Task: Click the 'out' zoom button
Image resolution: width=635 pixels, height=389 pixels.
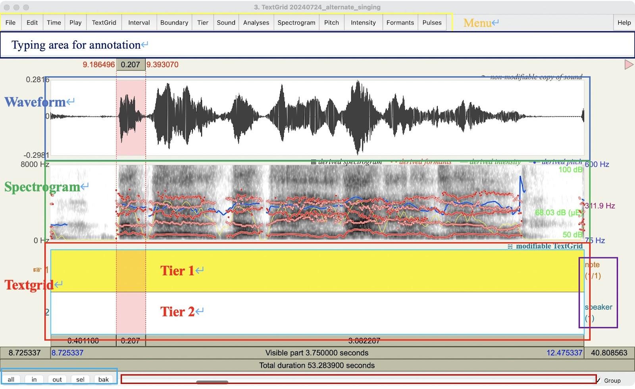Action: tap(57, 379)
